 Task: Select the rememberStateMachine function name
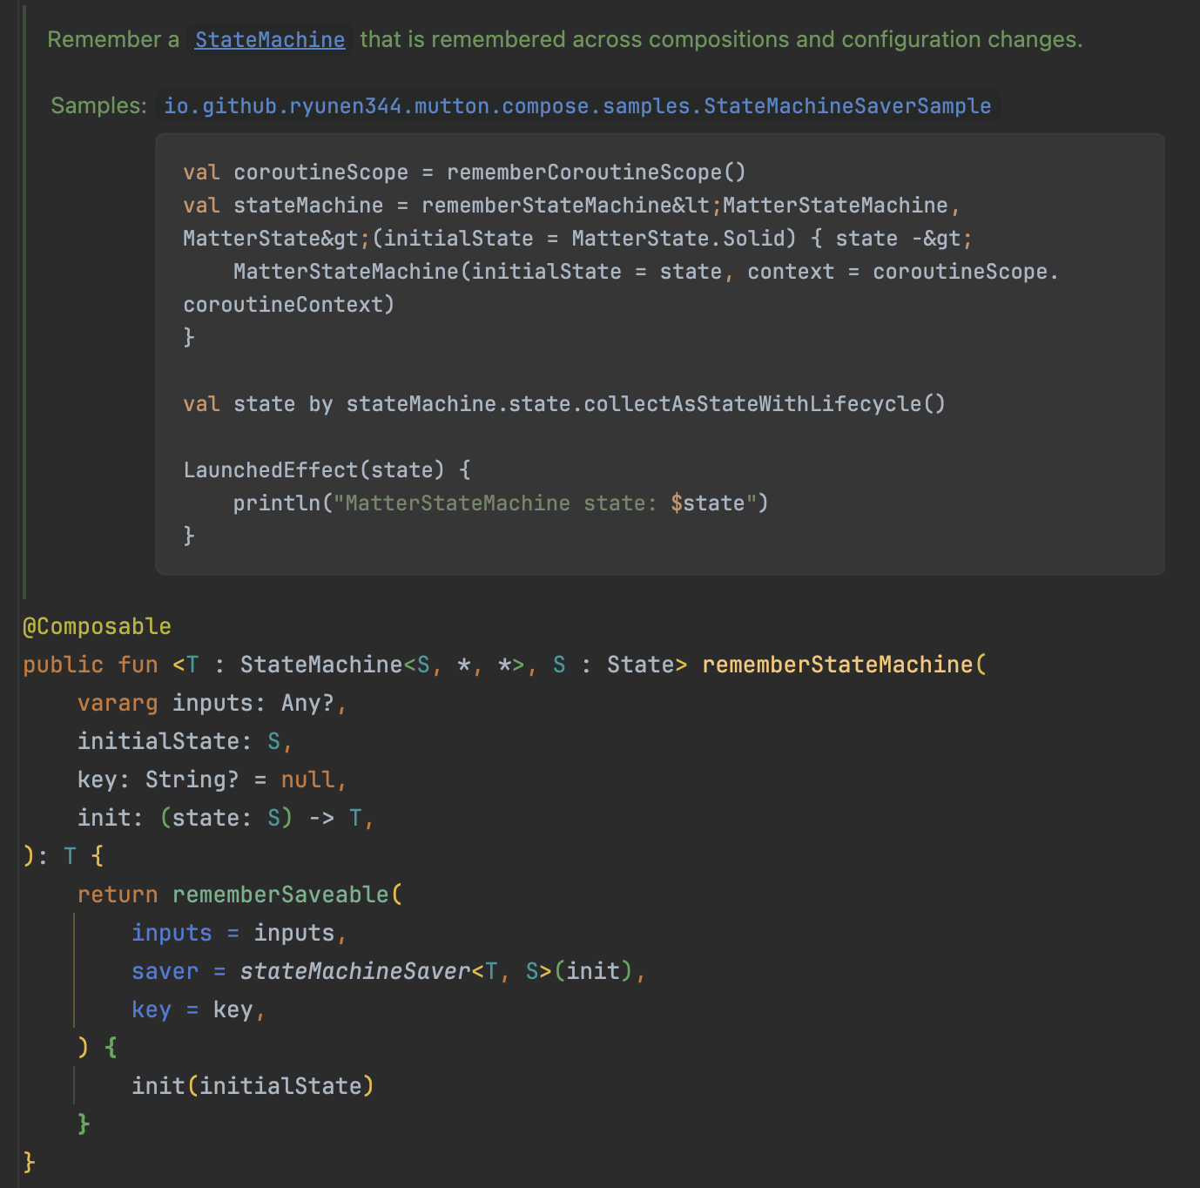(x=841, y=664)
